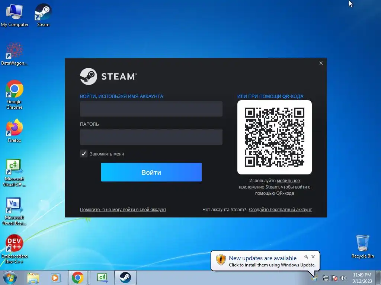Launch Windows Media Player from the taskbar

pyautogui.click(x=55, y=278)
